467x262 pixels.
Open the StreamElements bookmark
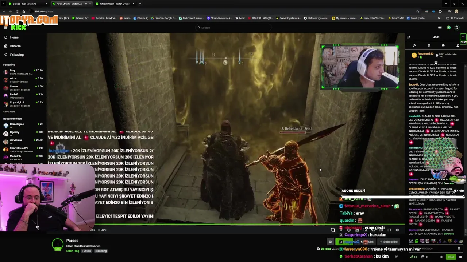(219, 18)
